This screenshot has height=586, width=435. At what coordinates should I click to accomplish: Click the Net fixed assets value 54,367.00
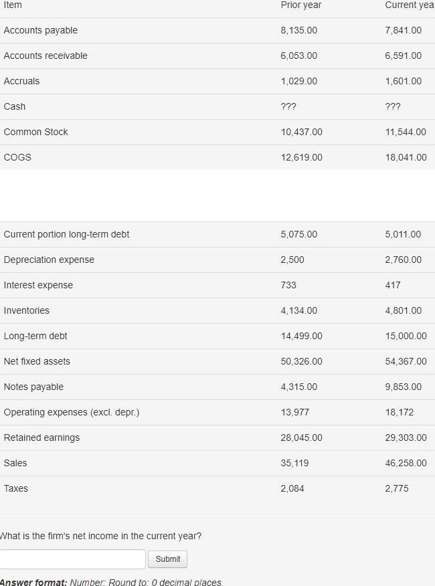click(x=406, y=361)
